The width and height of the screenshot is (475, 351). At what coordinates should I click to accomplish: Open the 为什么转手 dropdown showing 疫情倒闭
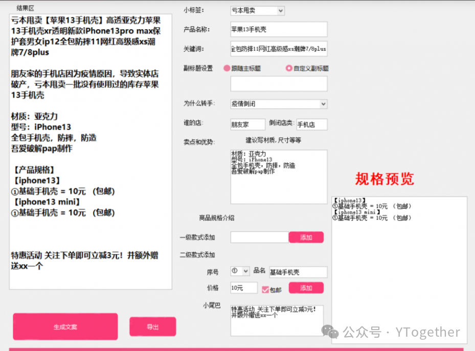(x=279, y=104)
